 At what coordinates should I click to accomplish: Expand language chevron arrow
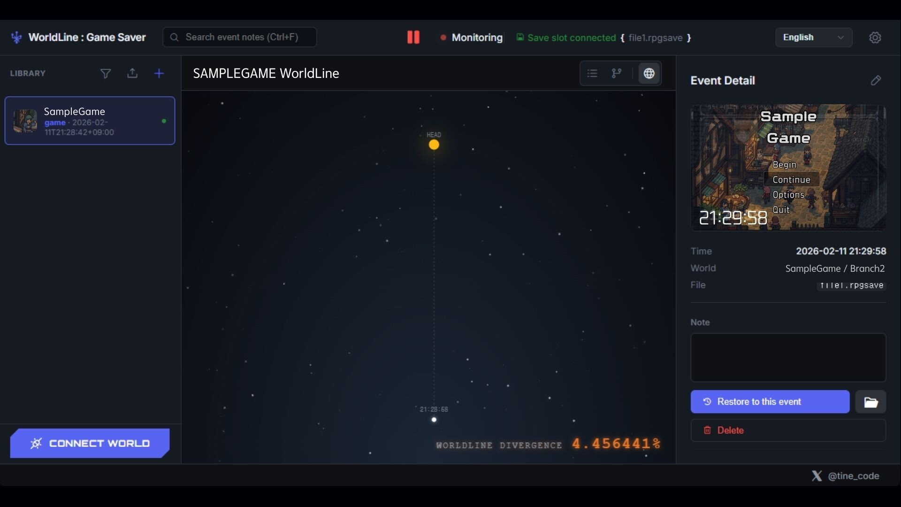(x=840, y=38)
